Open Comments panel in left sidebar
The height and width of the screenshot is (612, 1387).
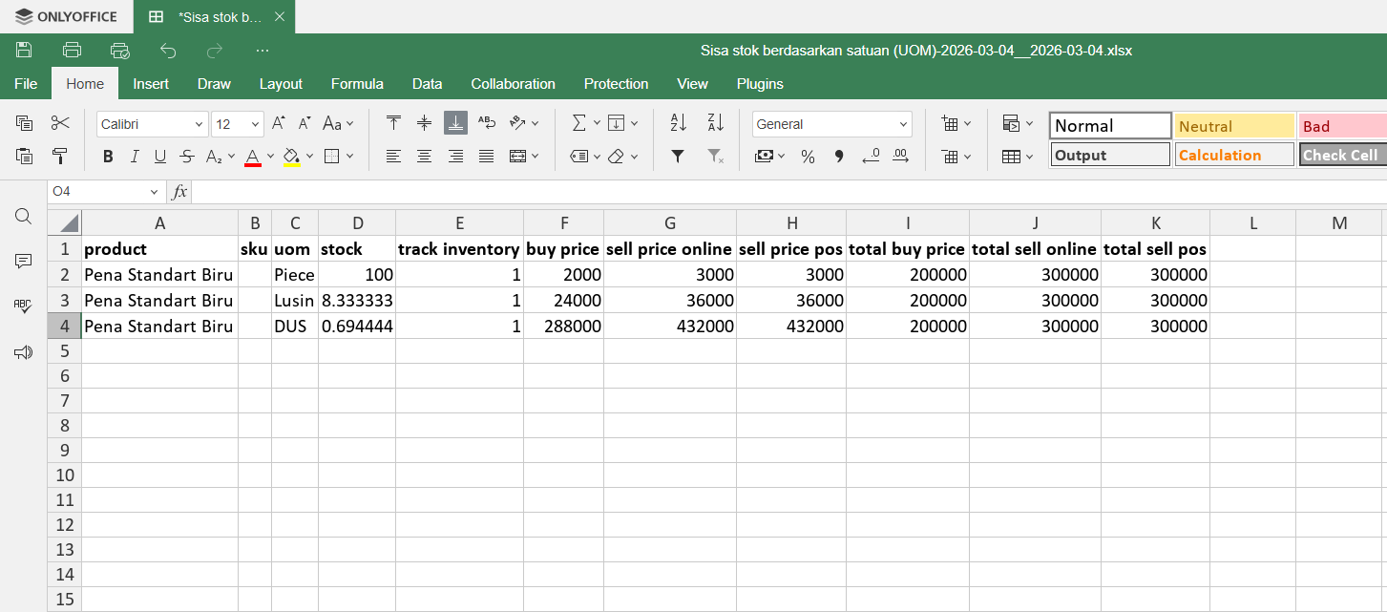pos(24,261)
